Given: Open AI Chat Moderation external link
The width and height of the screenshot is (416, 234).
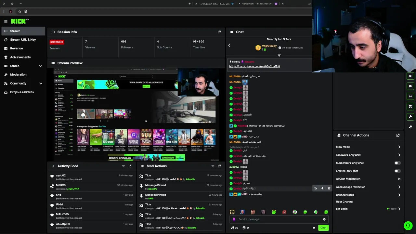Looking at the screenshot, I should (399, 179).
